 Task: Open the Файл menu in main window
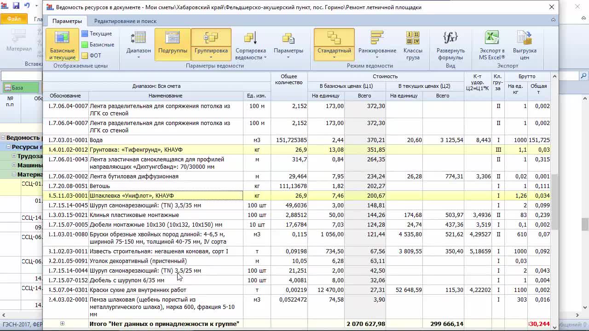[x=14, y=19]
